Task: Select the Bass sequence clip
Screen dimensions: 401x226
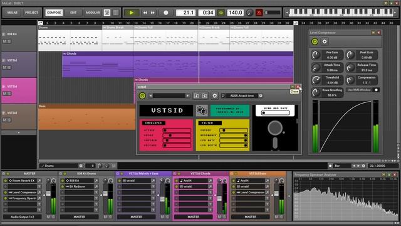Action: [x=87, y=117]
